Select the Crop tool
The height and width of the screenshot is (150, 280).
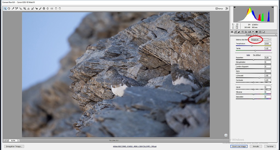tap(25, 8)
